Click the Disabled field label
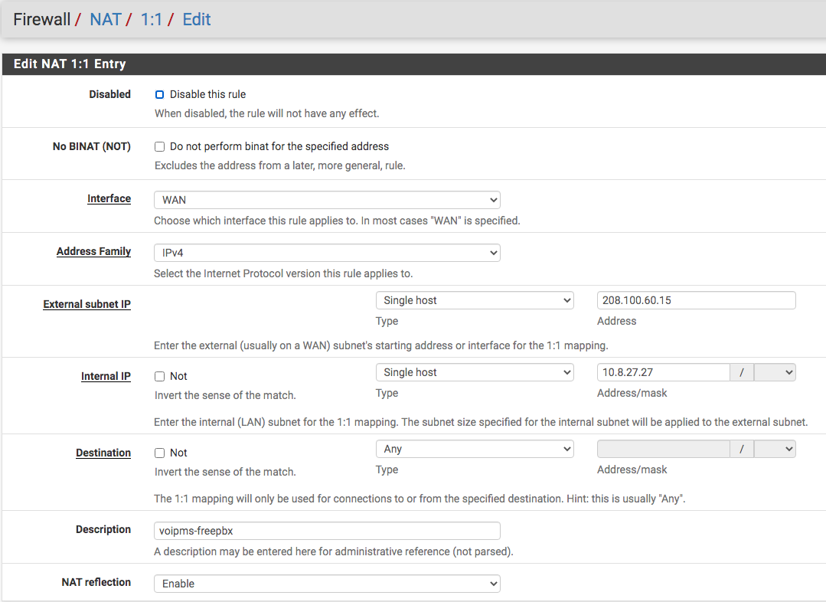The height and width of the screenshot is (602, 826). tap(109, 94)
